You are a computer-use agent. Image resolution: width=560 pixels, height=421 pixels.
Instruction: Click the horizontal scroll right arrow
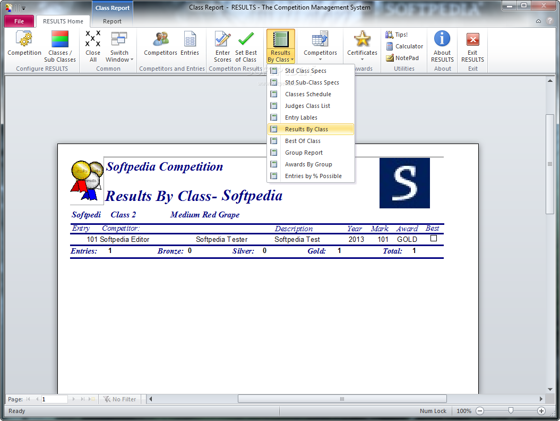[x=541, y=399]
